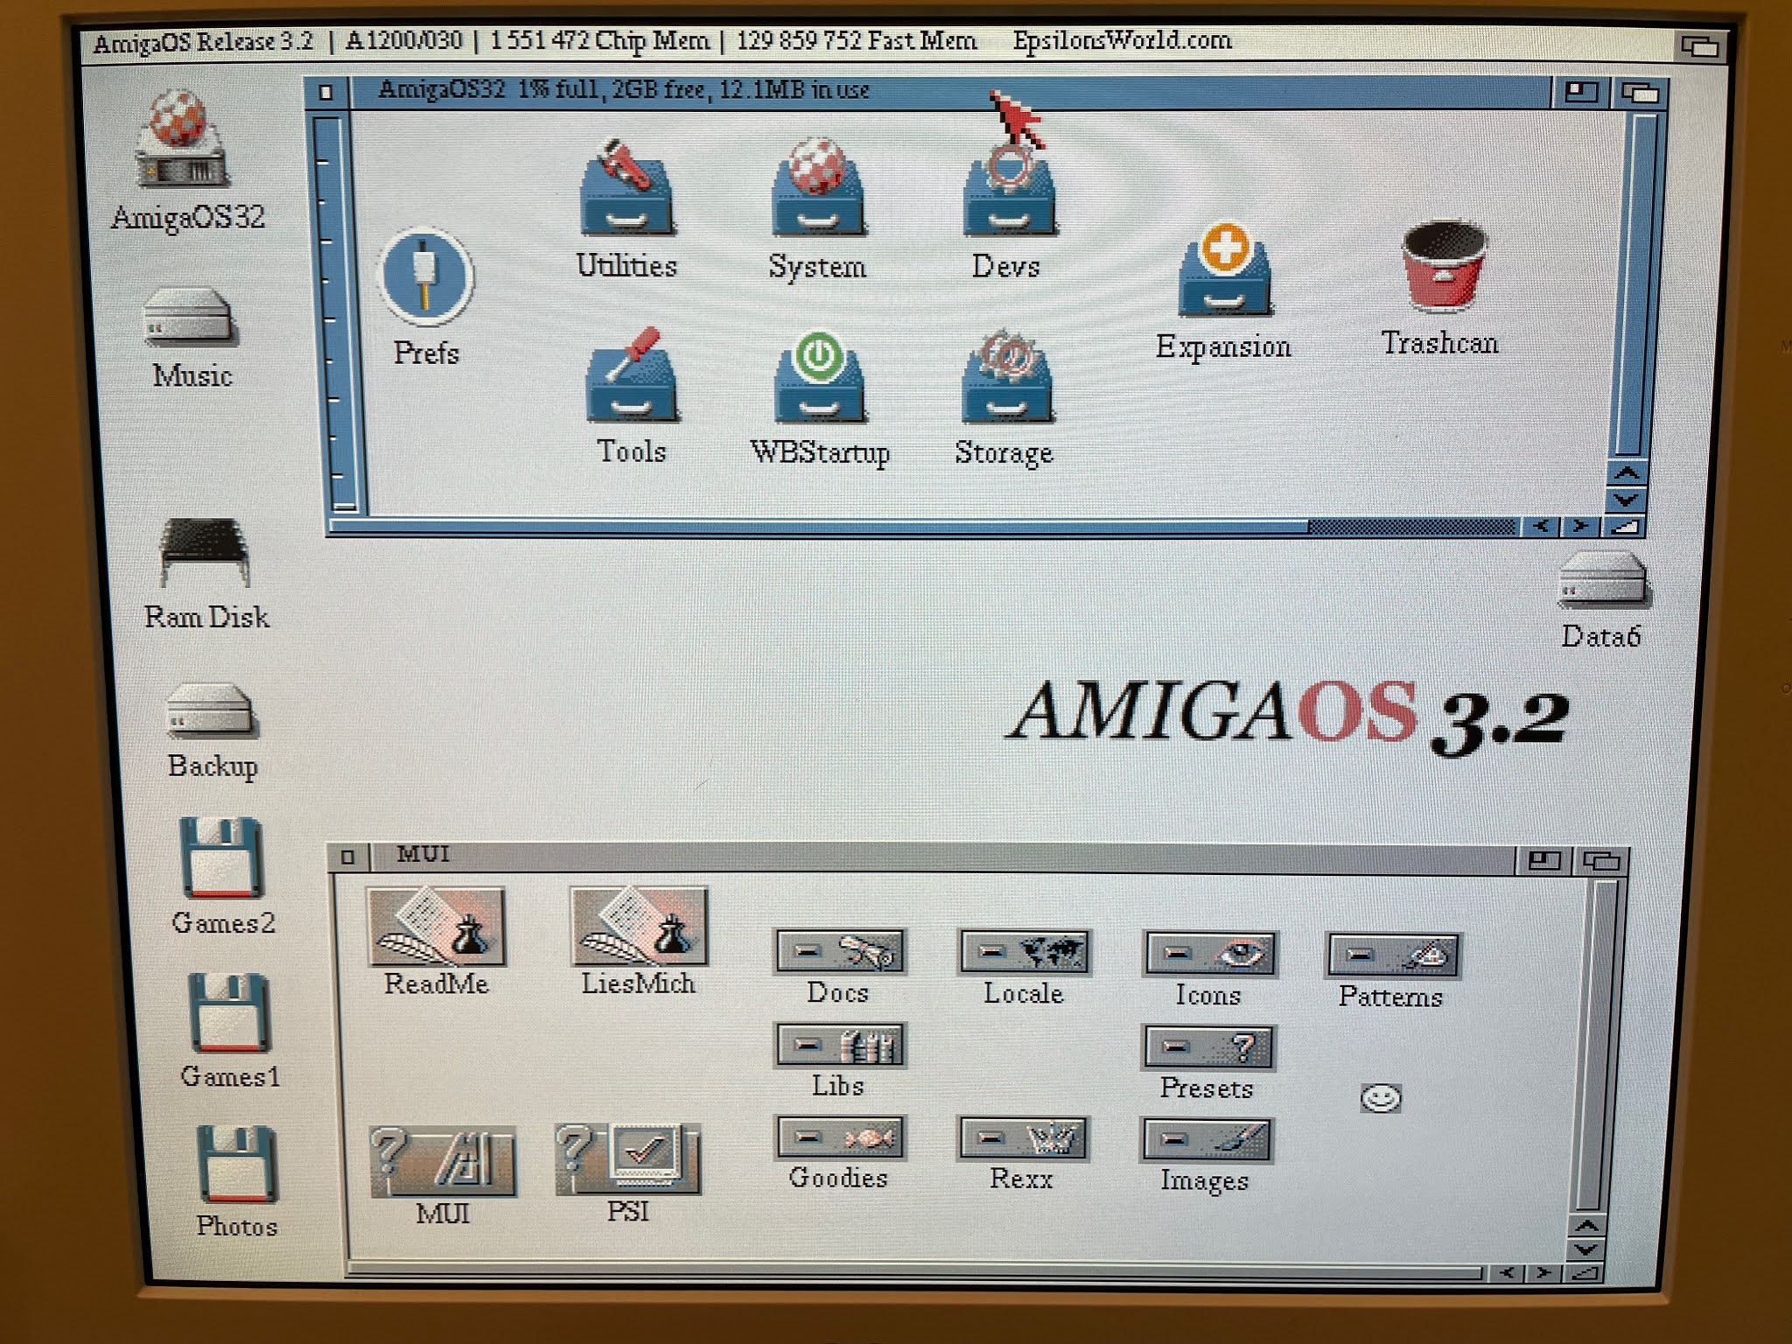Click the AmigaOS32 window up scroll arrow
This screenshot has height=1344, width=1792.
[x=1626, y=473]
